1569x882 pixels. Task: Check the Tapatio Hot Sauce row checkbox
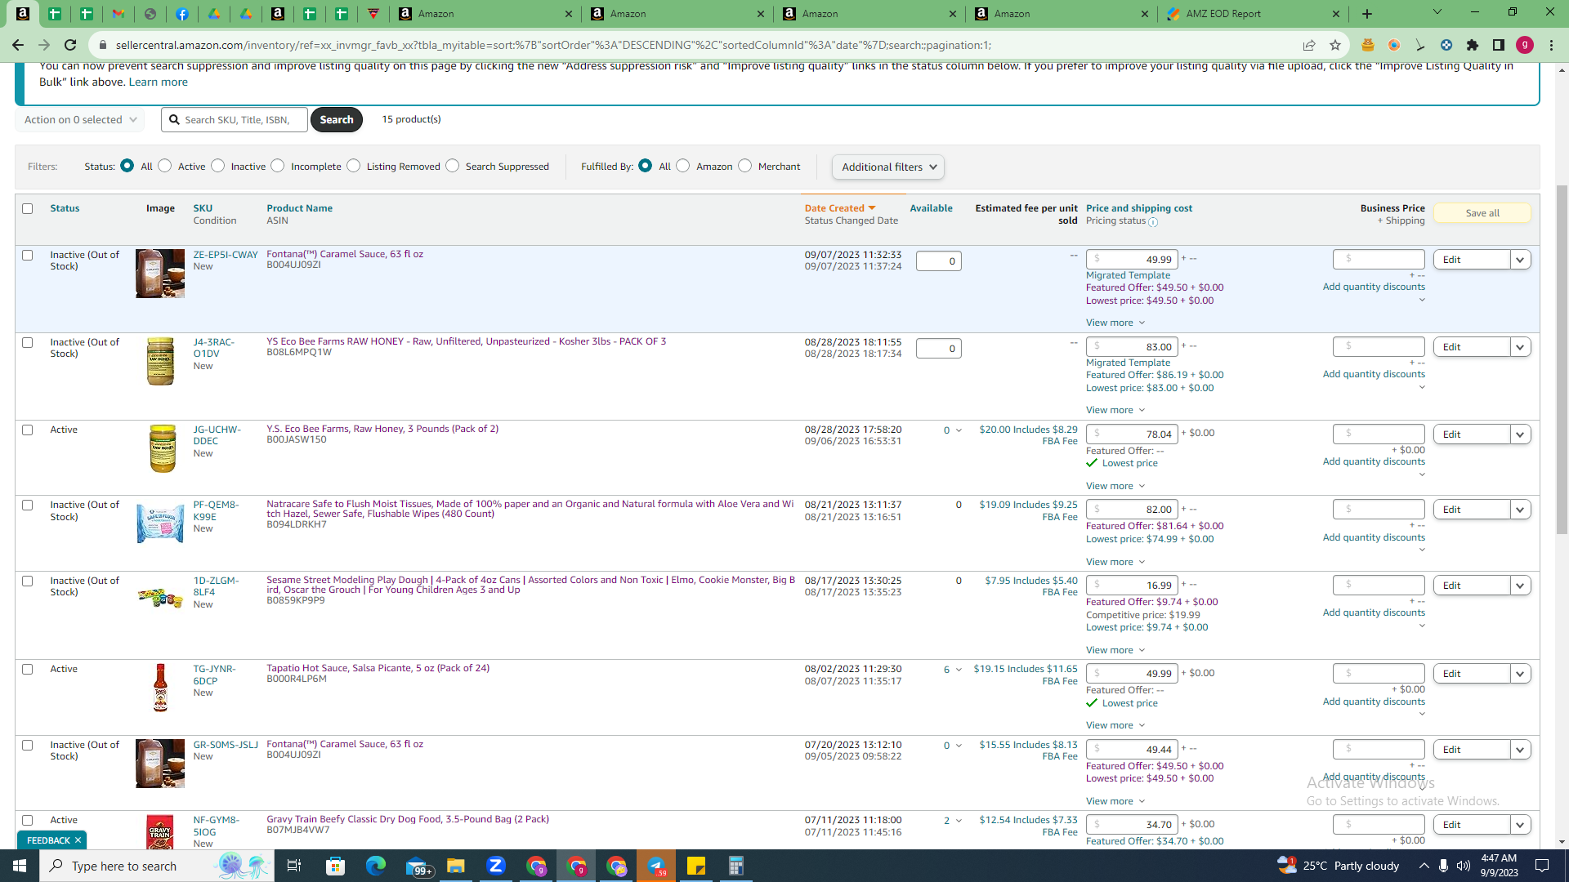tap(28, 670)
